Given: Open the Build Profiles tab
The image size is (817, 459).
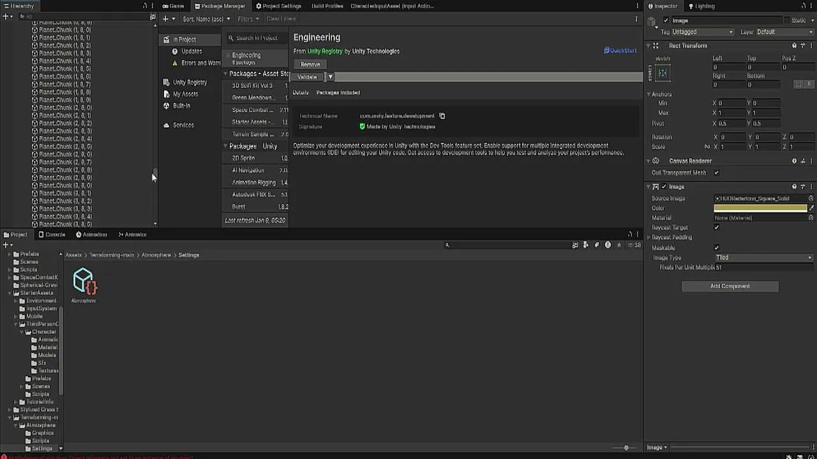Looking at the screenshot, I should (327, 6).
